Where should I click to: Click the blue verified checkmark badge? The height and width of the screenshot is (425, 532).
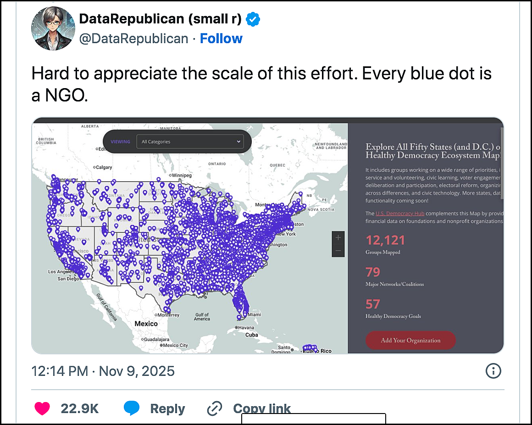coord(253,19)
